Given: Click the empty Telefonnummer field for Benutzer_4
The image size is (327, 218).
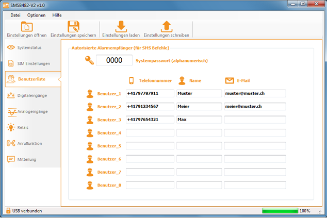Looking at the screenshot, I should pos(150,133).
